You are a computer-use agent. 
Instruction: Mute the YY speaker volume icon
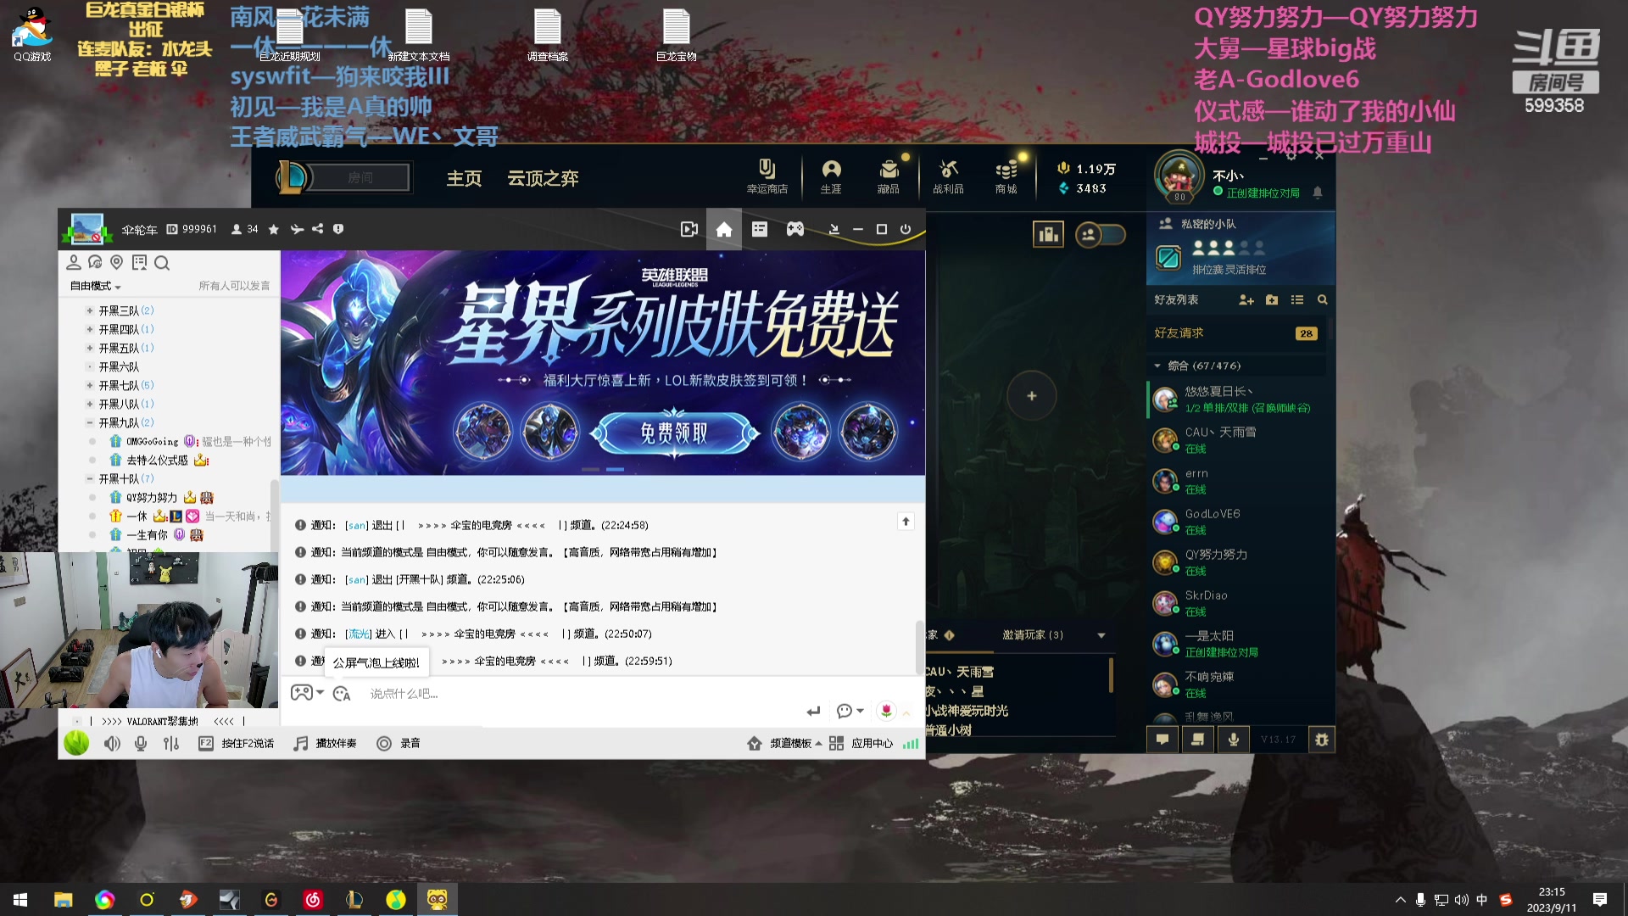coord(112,744)
